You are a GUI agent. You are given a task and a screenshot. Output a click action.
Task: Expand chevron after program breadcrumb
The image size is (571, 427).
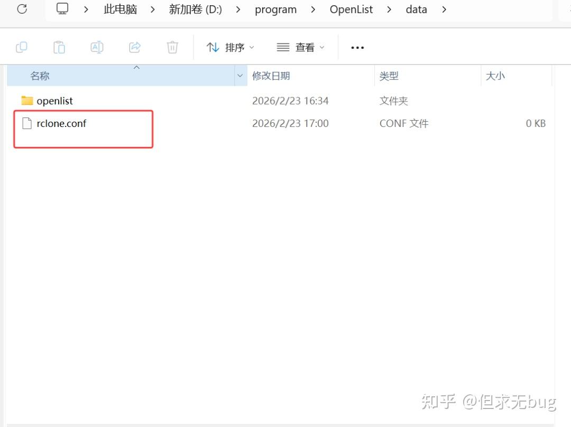pyautogui.click(x=313, y=10)
